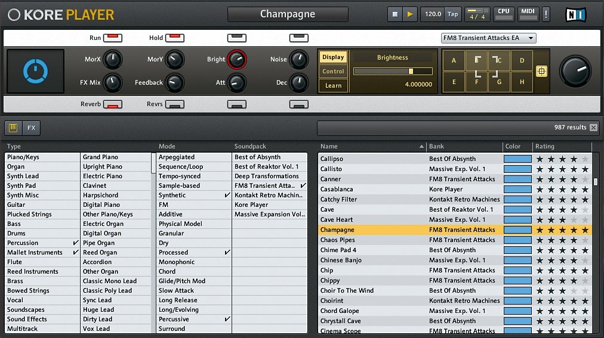
Task: Open the NI logo menu
Action: (575, 15)
